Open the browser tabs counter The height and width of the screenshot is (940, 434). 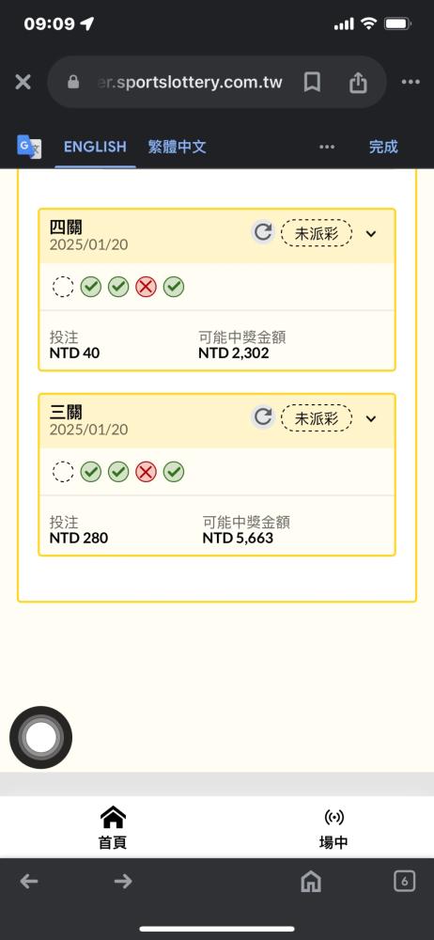[x=405, y=881]
